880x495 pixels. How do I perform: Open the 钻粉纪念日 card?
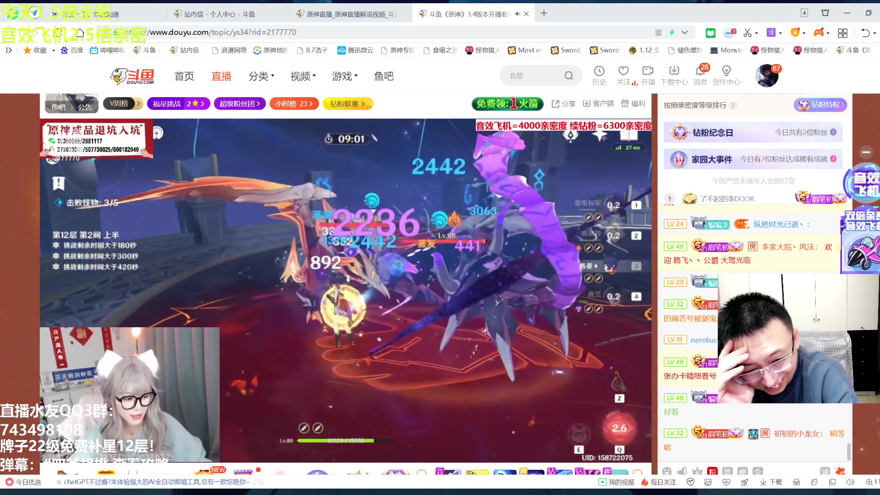pyautogui.click(x=753, y=132)
